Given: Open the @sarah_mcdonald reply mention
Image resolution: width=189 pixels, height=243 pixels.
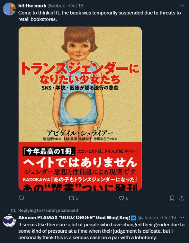Looking at the screenshot, I should 59,210.
